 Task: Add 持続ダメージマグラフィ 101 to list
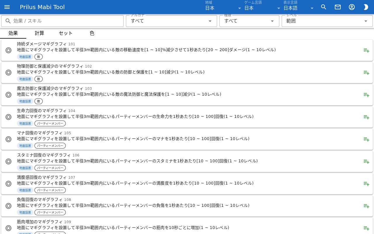coord(366,50)
